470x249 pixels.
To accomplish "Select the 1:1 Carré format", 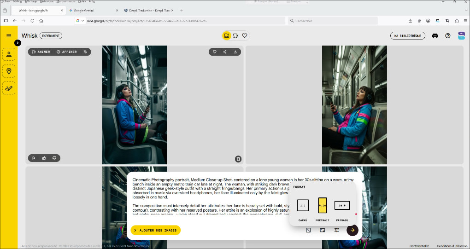I will click(x=303, y=205).
